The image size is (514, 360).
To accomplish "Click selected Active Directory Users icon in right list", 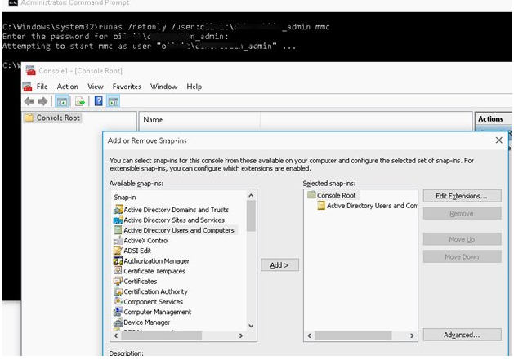I will pyautogui.click(x=321, y=206).
